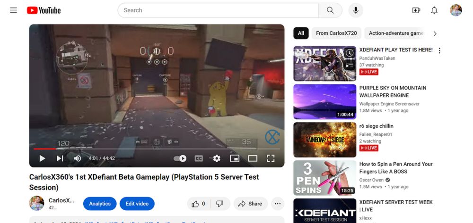Click channel name PanduhWasTaken

tap(377, 58)
